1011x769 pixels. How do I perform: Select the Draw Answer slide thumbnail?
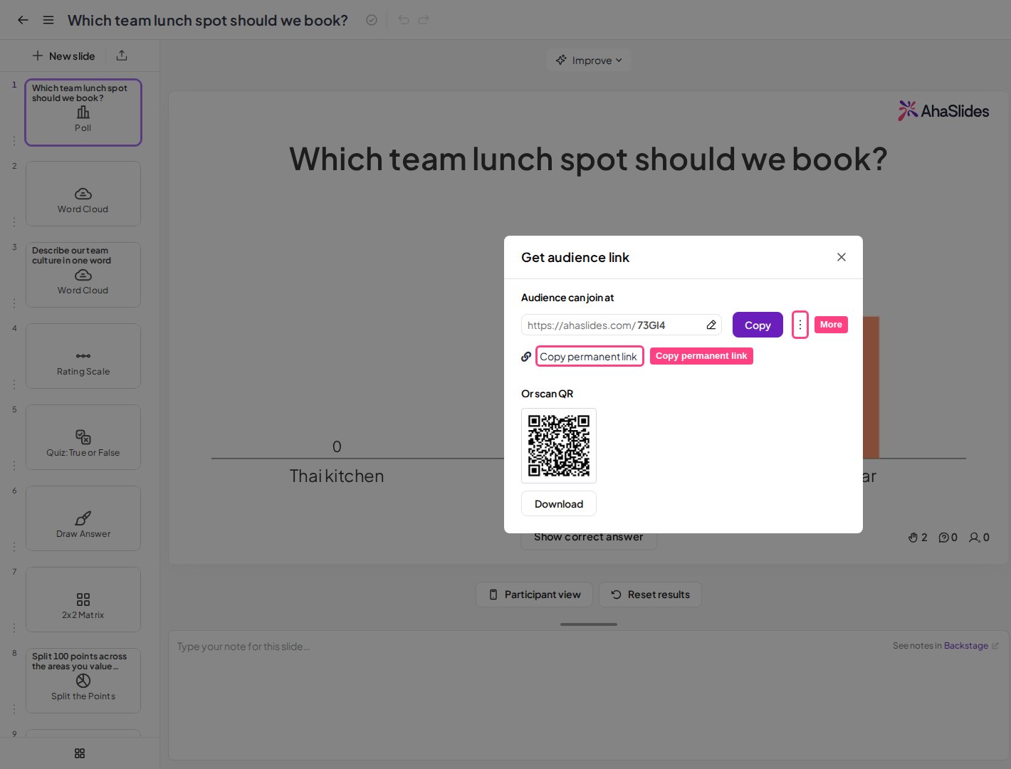(x=83, y=518)
